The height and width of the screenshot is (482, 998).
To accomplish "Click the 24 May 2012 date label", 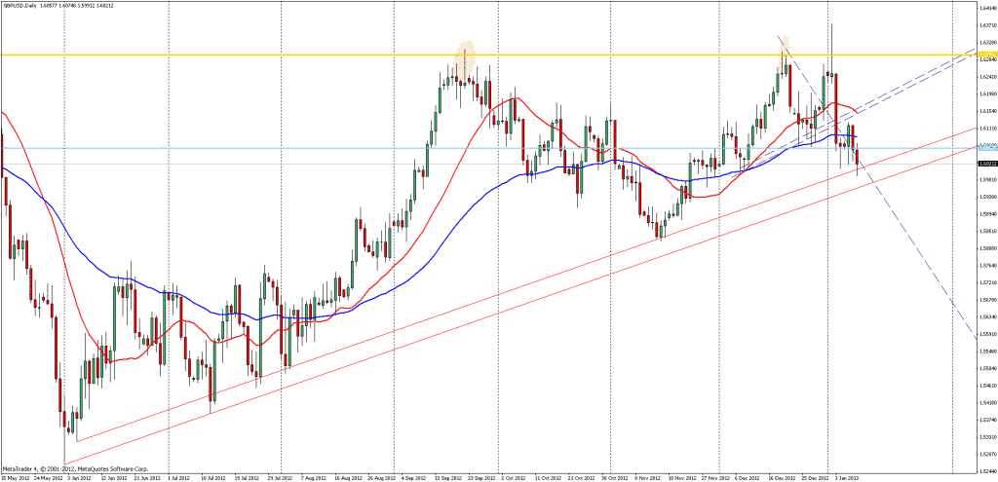I will coord(47,478).
